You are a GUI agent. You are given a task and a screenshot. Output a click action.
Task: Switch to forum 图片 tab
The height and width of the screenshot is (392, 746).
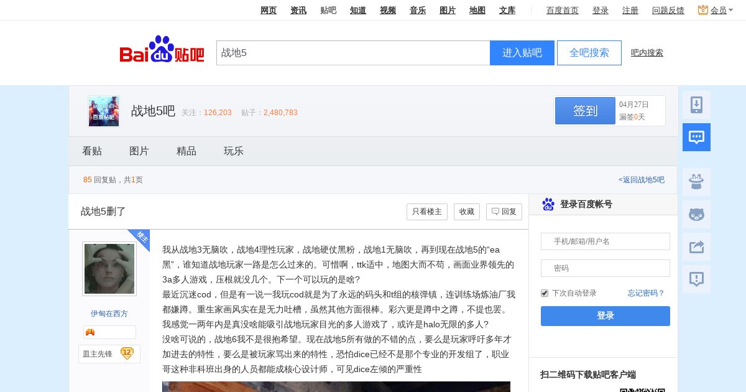click(139, 151)
